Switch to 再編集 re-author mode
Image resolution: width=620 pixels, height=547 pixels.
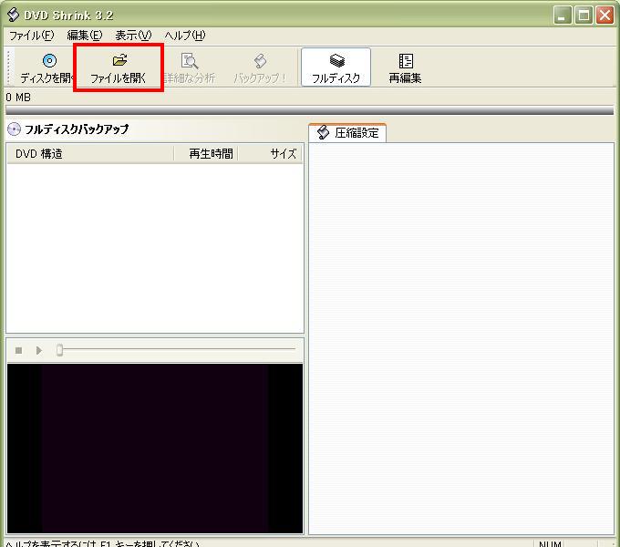click(x=405, y=67)
